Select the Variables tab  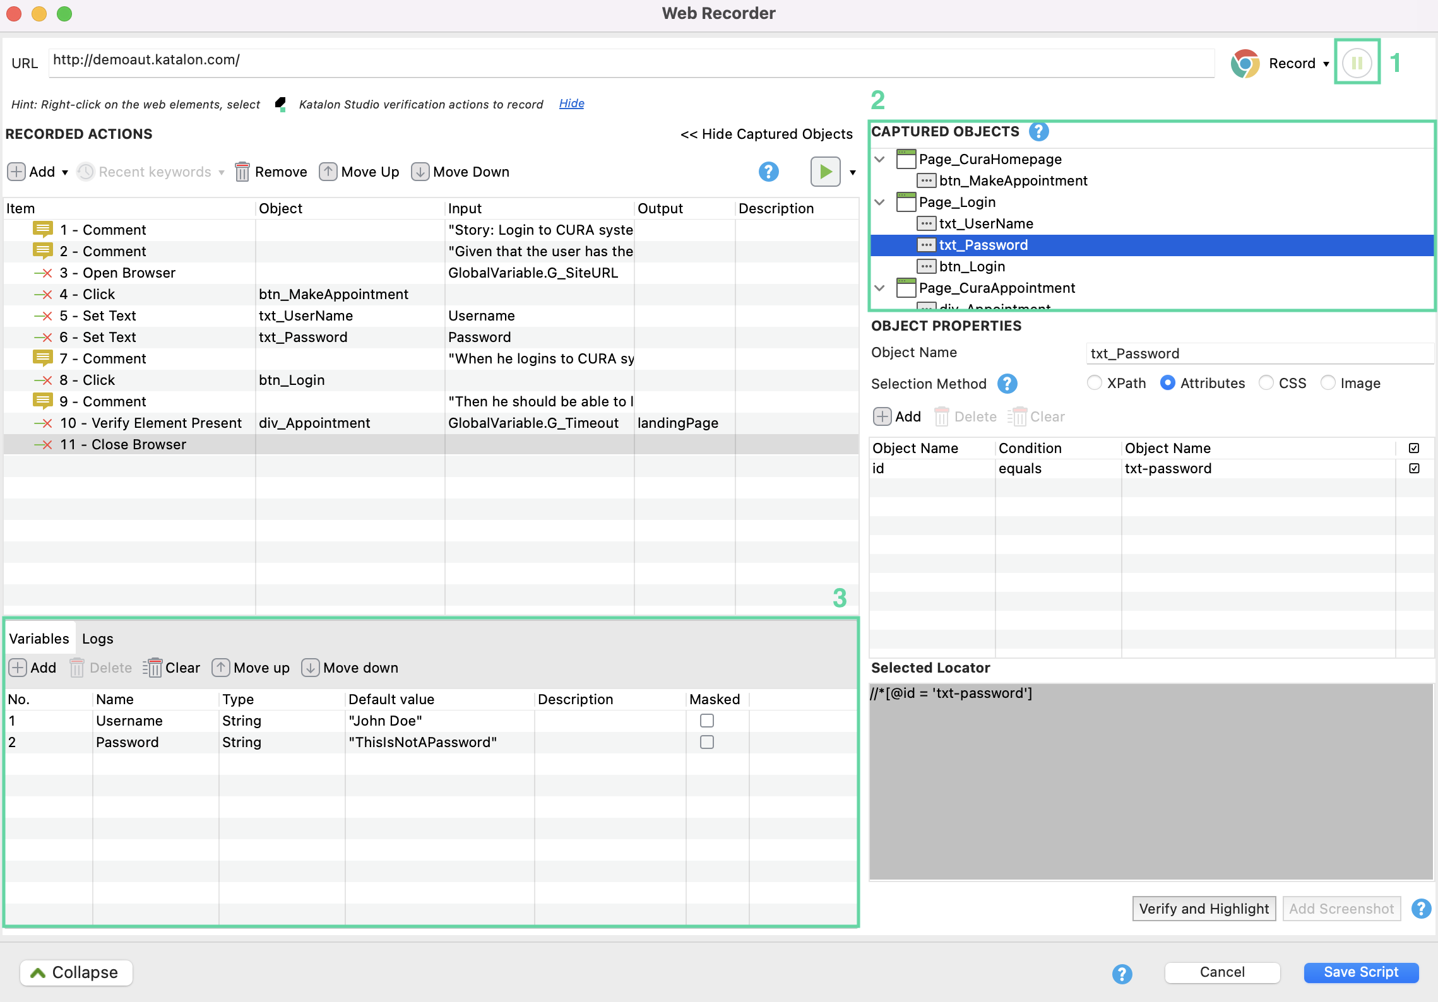(39, 639)
